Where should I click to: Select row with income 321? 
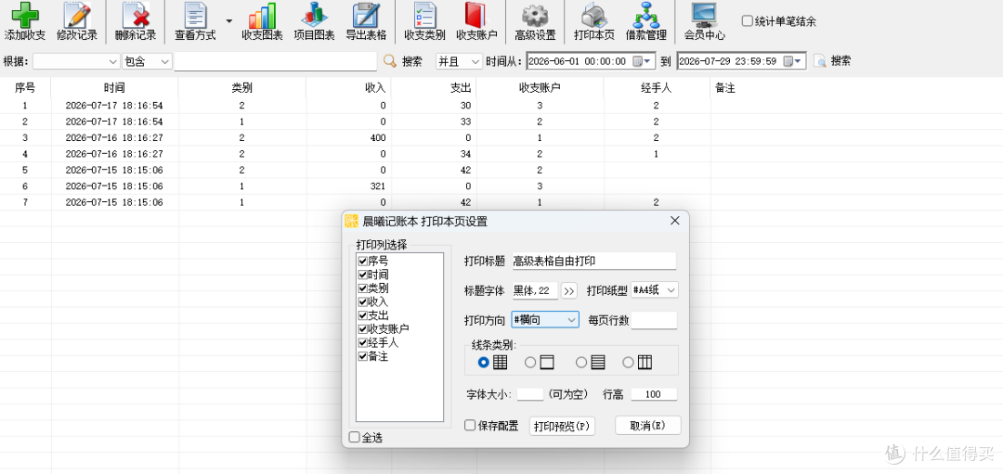tap(501, 186)
